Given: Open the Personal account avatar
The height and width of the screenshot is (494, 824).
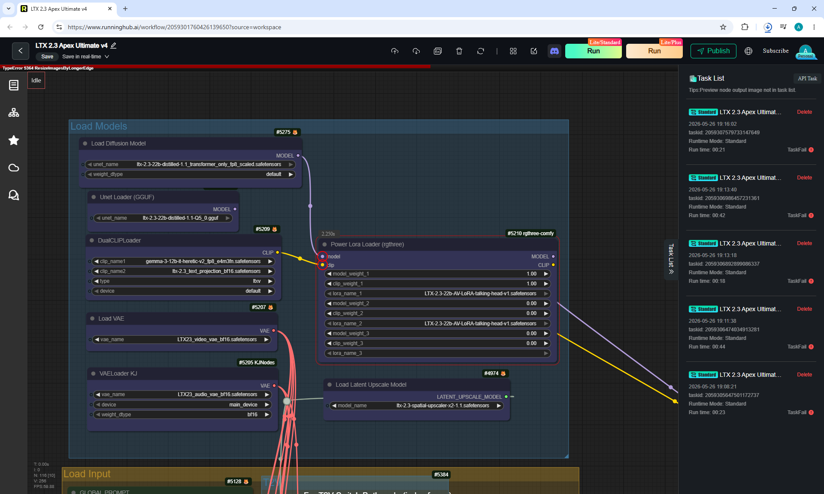Looking at the screenshot, I should click(x=806, y=52).
